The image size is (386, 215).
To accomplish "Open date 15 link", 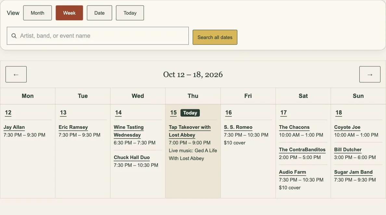I will [174, 113].
